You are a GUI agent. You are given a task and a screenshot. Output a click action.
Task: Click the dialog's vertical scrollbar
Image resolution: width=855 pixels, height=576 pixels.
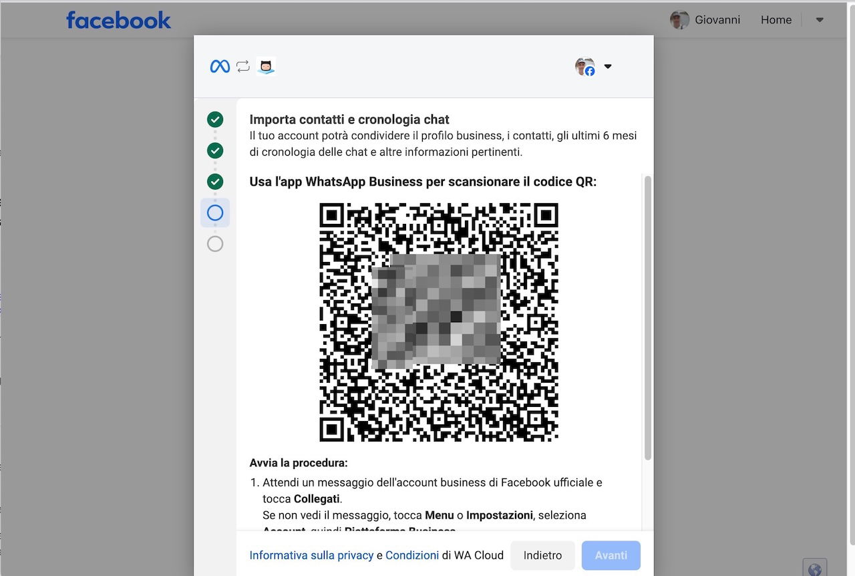click(647, 317)
